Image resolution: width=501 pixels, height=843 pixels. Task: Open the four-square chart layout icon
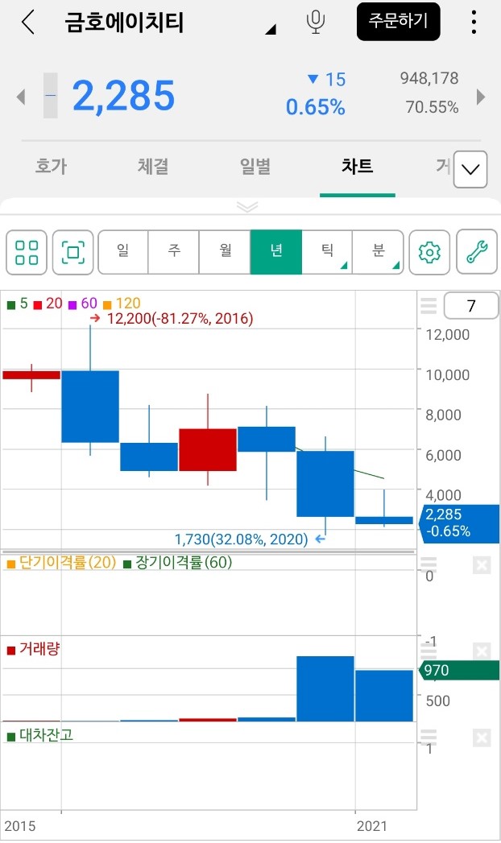27,252
